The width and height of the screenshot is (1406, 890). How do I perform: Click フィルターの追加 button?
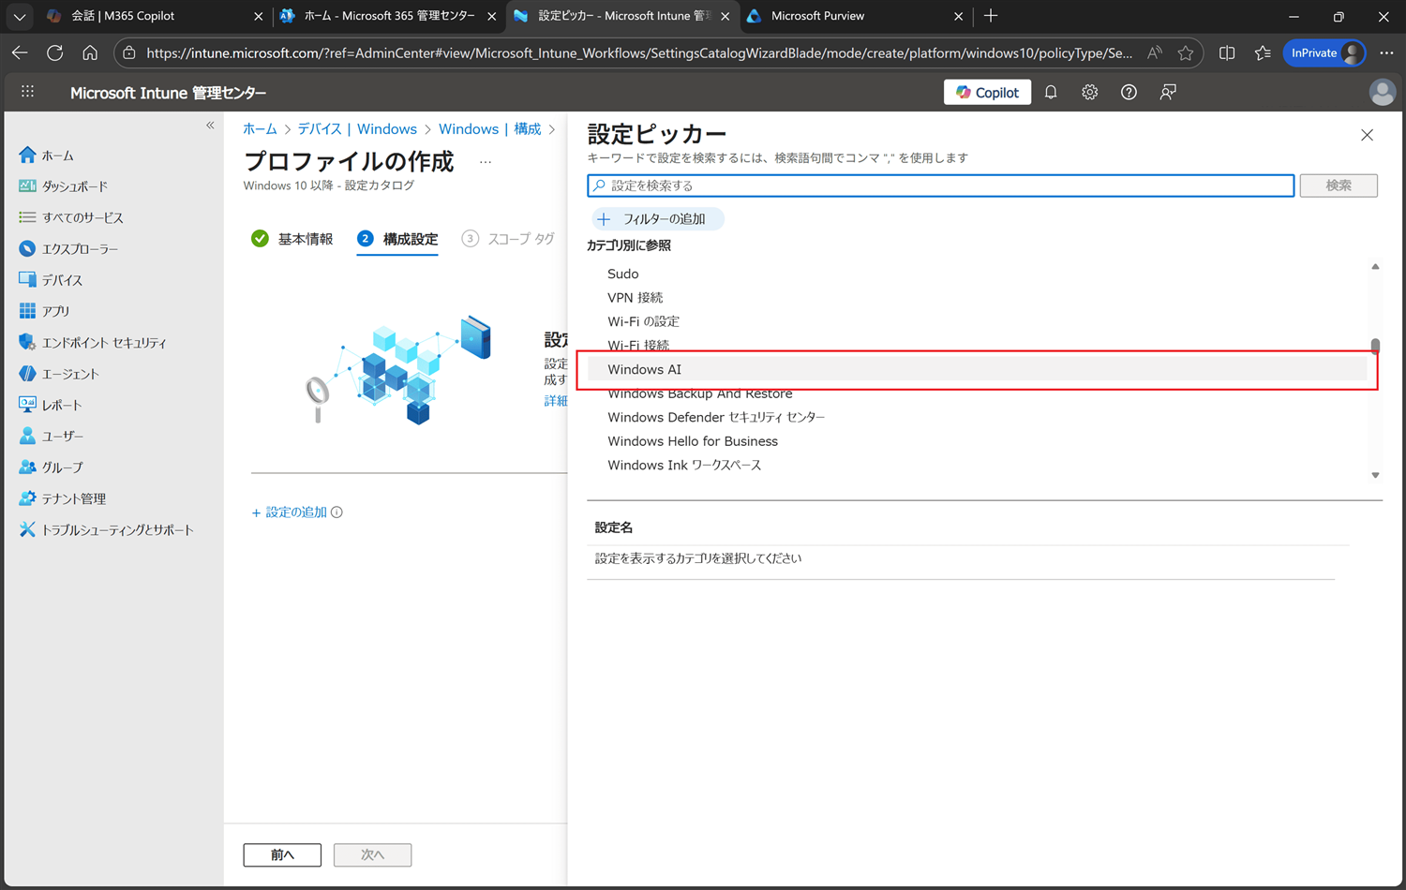pos(657,219)
